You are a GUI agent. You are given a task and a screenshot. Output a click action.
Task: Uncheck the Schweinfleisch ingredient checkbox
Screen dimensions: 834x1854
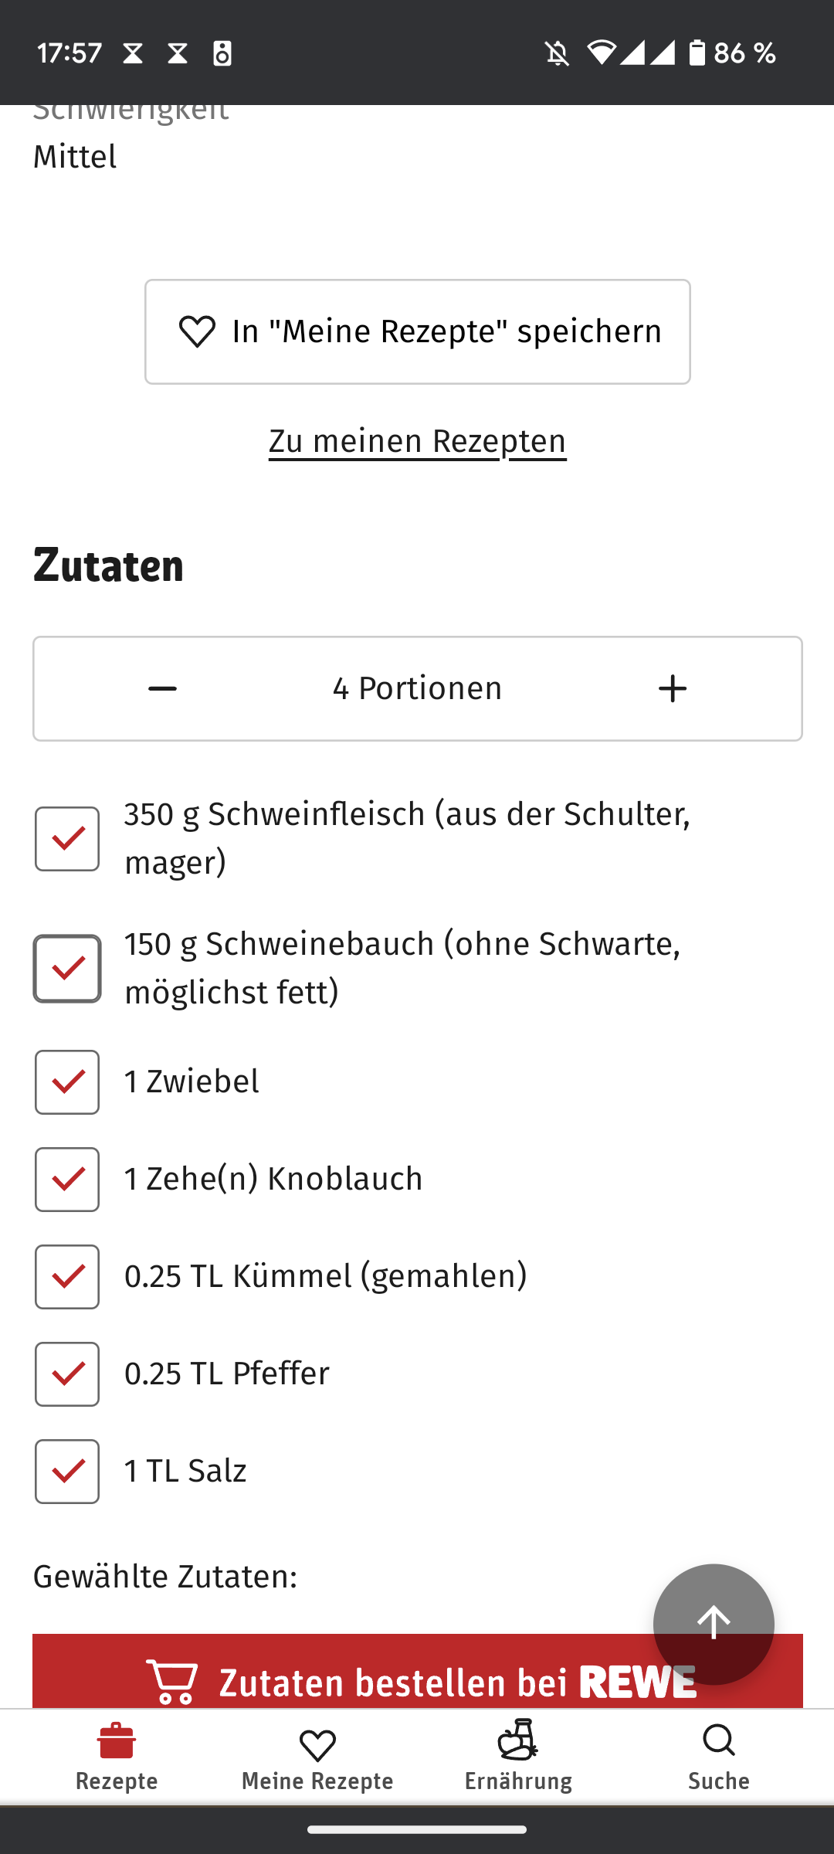(x=67, y=839)
